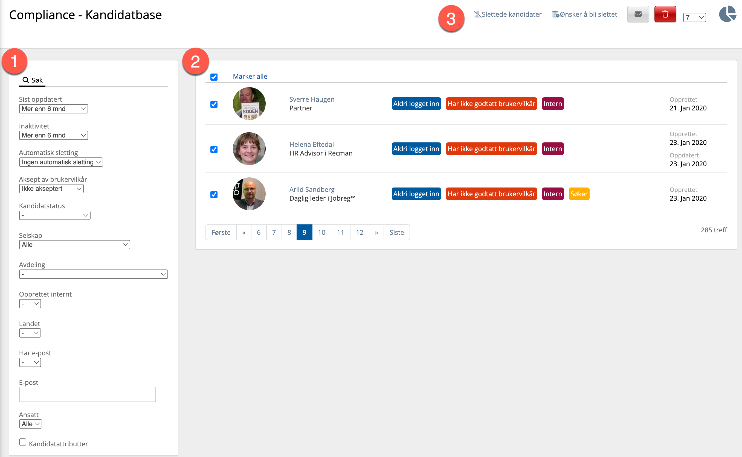
Task: Click the Slettede kandidater icon link
Action: 477,14
